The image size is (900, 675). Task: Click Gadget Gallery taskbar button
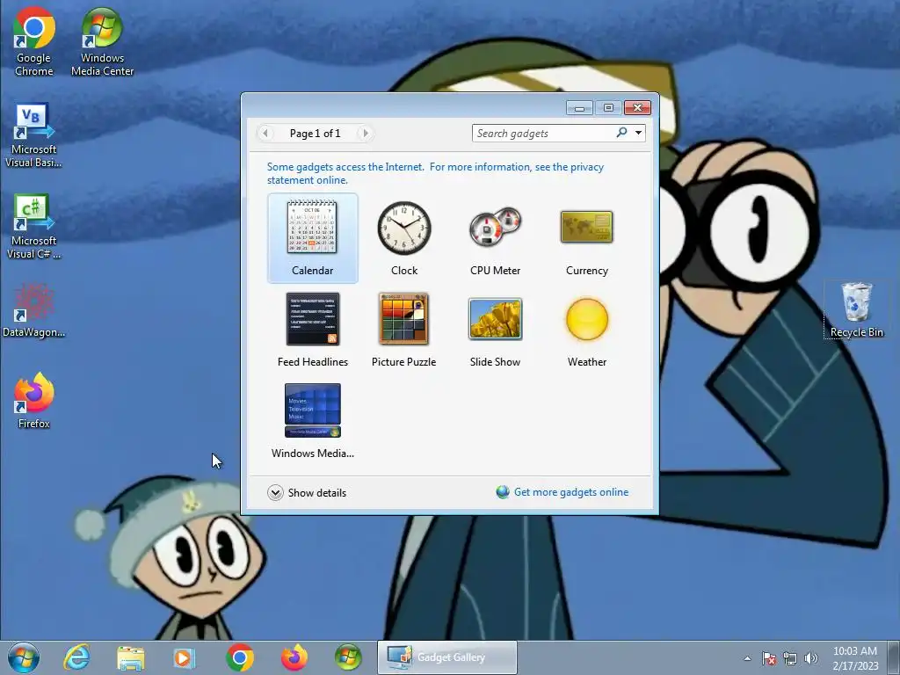point(447,657)
